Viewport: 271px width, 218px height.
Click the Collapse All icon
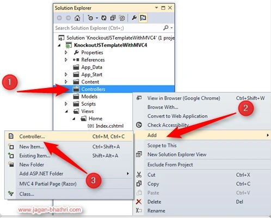click(113, 18)
